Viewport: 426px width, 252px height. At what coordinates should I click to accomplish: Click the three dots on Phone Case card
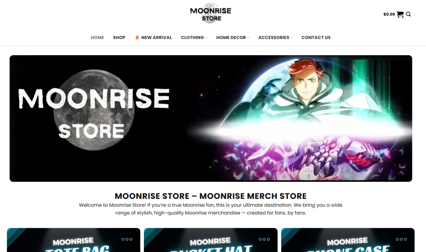click(x=401, y=239)
